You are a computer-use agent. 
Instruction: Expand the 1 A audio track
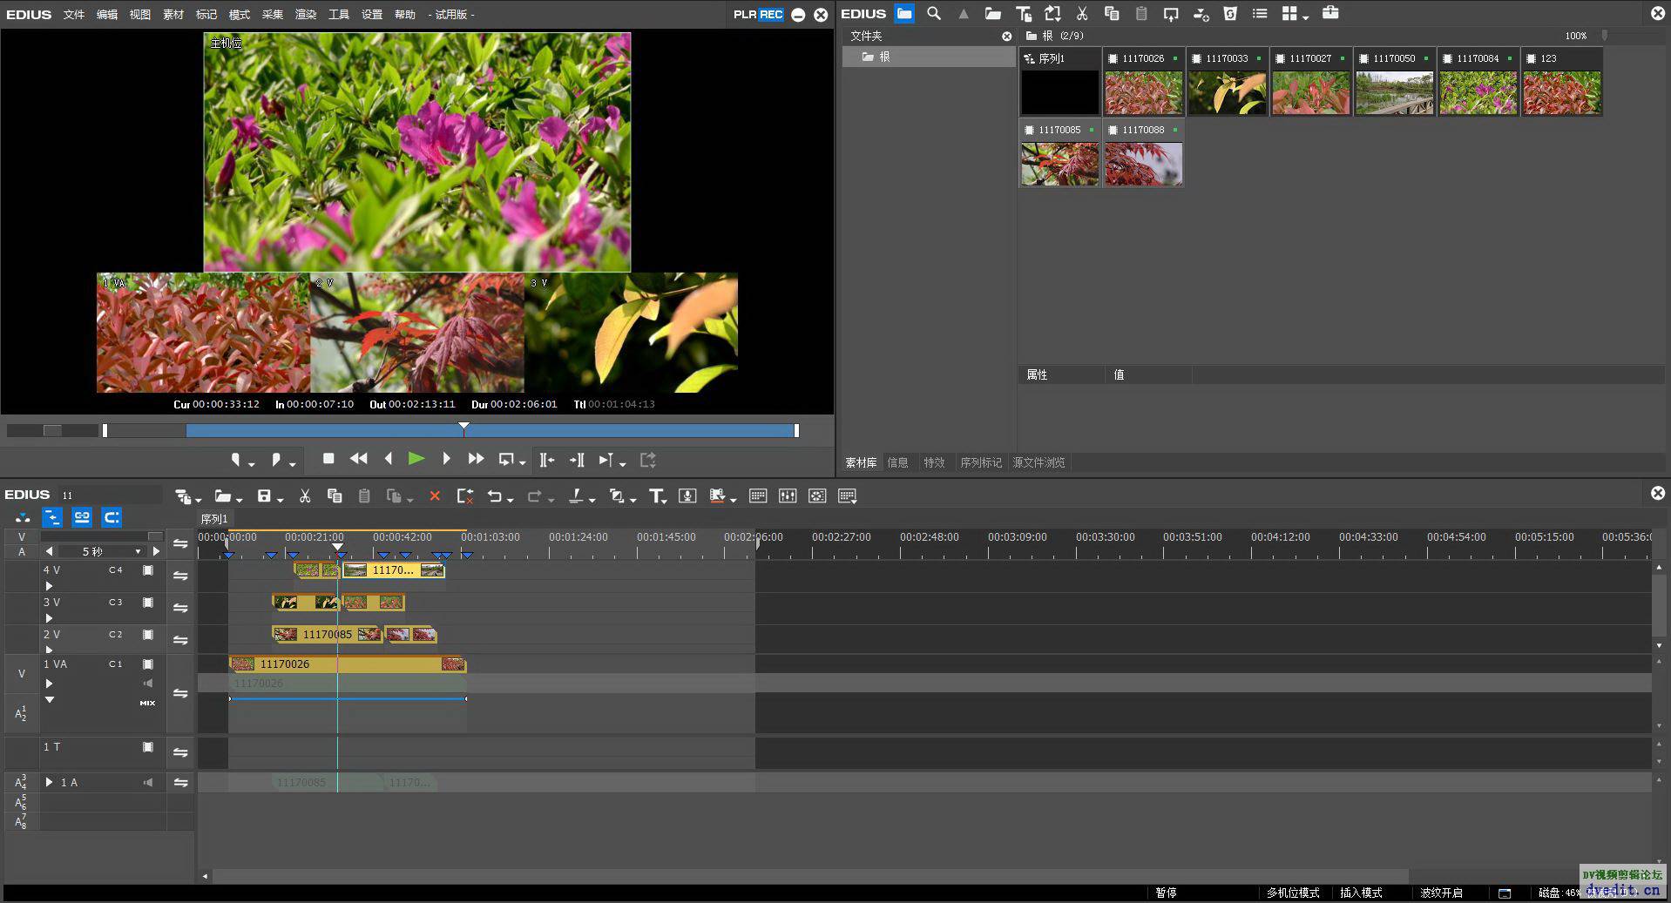49,783
